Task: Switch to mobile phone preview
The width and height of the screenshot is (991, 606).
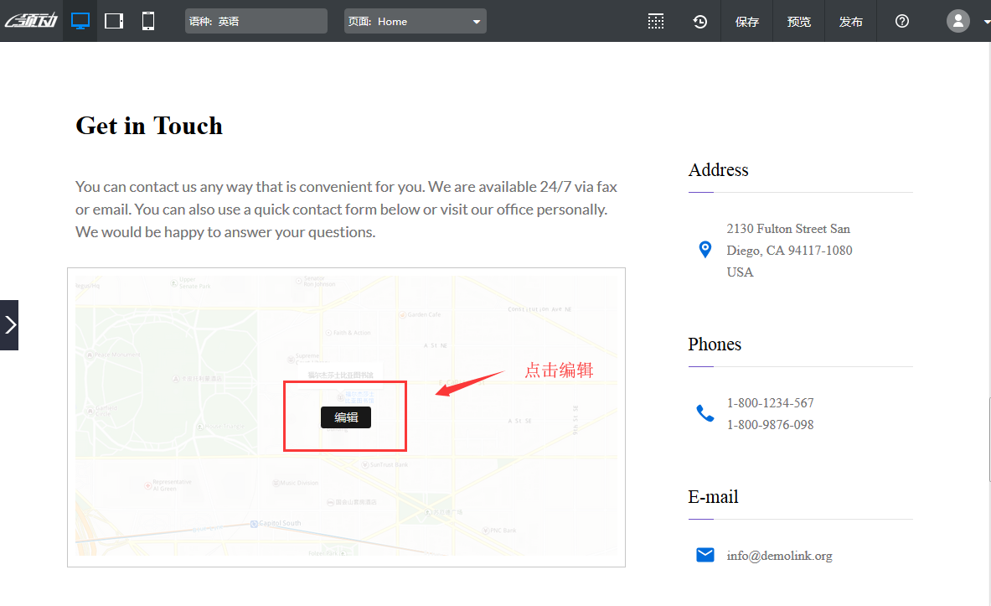Action: (148, 21)
